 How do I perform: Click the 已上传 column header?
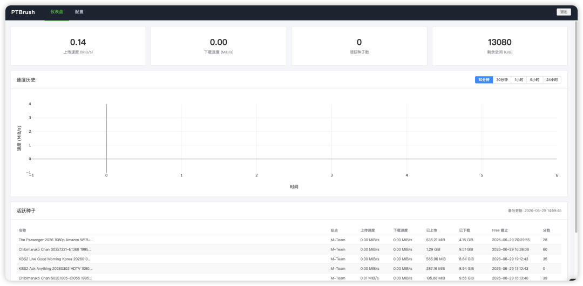click(x=432, y=230)
